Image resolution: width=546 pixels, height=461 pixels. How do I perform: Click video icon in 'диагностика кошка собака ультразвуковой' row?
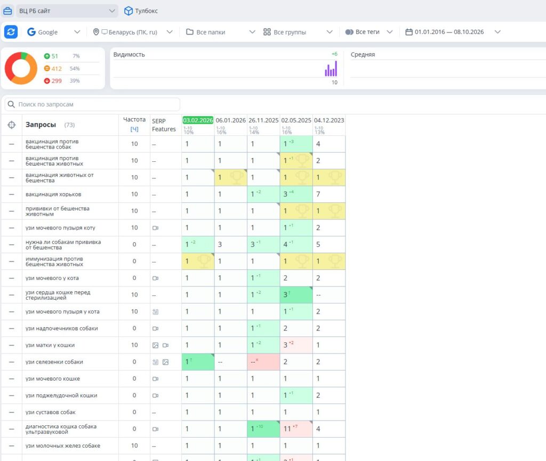[x=156, y=429]
